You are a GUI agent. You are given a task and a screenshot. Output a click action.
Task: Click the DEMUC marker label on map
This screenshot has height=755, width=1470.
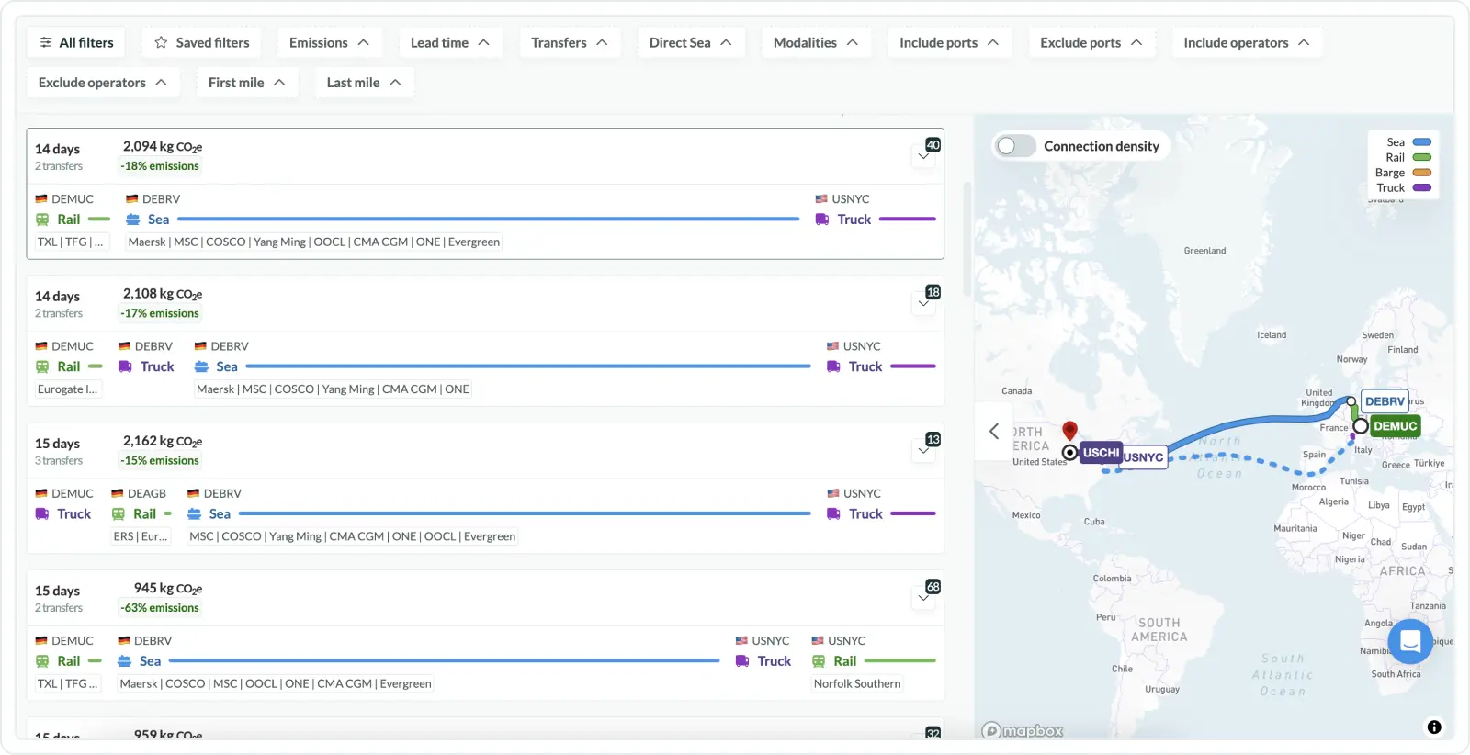click(x=1395, y=426)
